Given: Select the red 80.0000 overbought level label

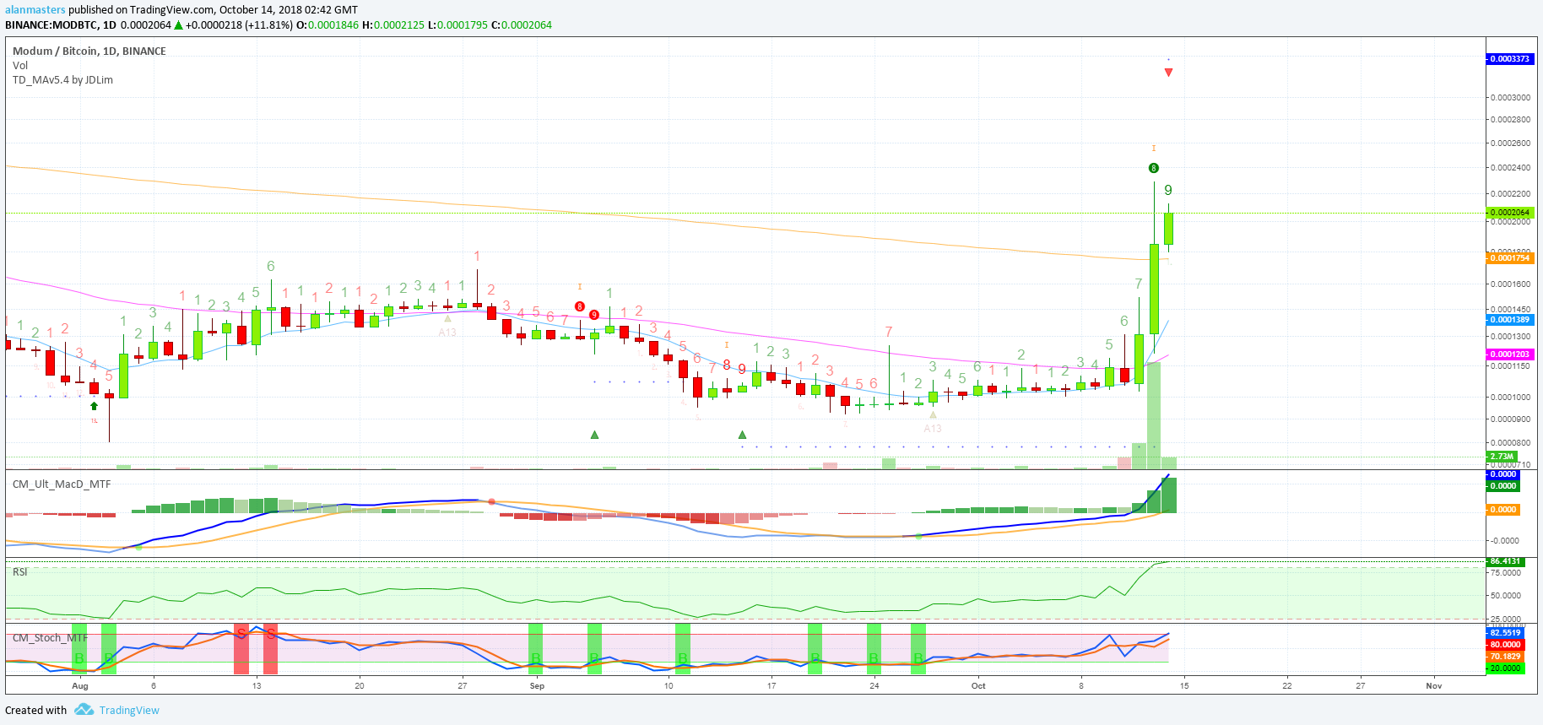Looking at the screenshot, I should tap(1505, 645).
